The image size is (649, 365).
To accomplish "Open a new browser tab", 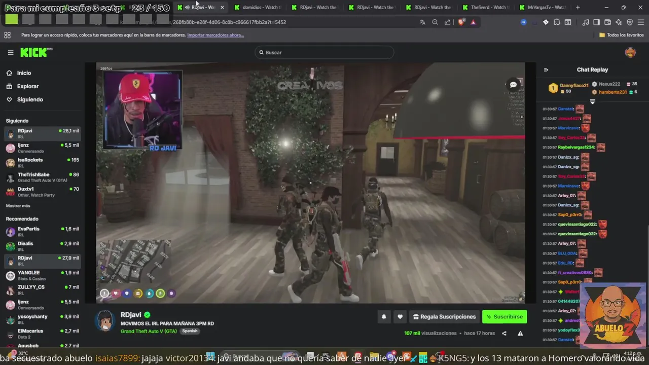I will tap(578, 7).
